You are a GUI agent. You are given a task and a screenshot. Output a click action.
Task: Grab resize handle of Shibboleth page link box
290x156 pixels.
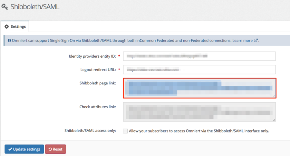click(x=274, y=96)
